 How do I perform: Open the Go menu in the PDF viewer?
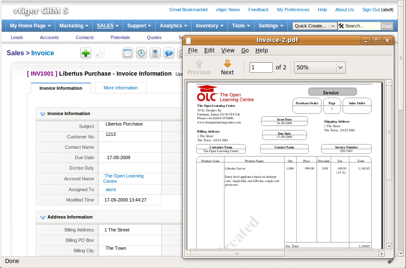pyautogui.click(x=245, y=50)
